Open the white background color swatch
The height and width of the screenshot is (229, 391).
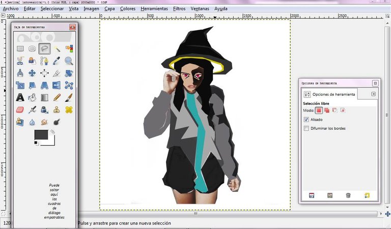[x=51, y=141]
